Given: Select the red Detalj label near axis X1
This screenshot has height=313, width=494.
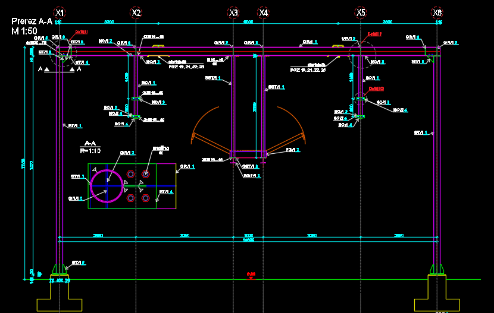Looking at the screenshot, I should [82, 32].
